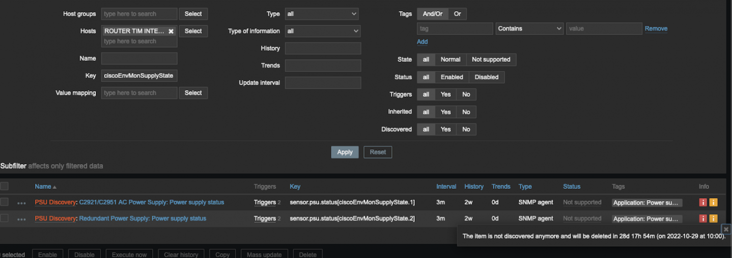This screenshot has height=258, width=732.
Task: Click the Reset filter button
Action: click(x=378, y=152)
